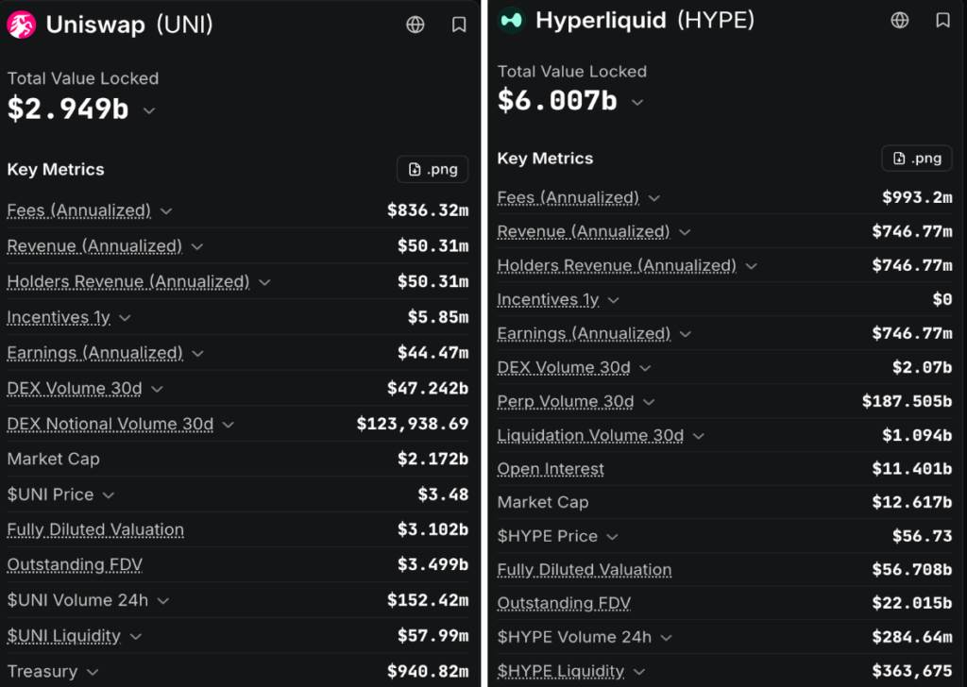Expand the $HYPE Volume 24h chevron
Viewport: 967px width, 687px height.
(x=666, y=638)
